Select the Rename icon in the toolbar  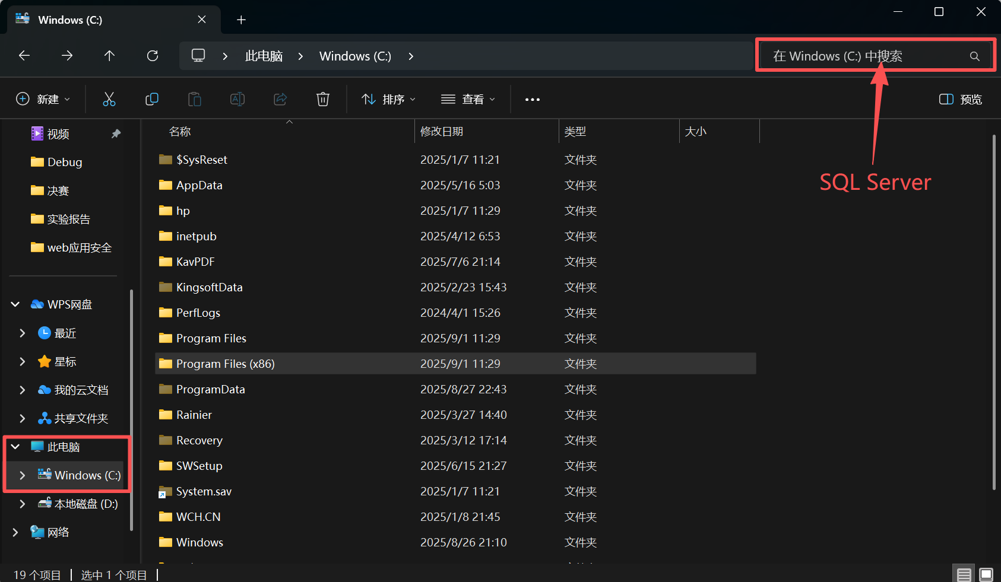pos(237,99)
